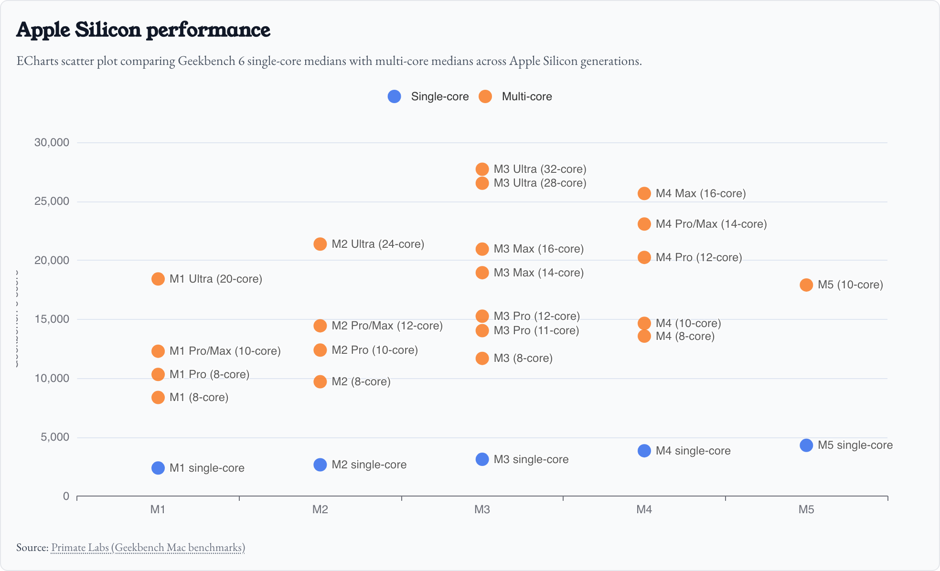Click the M4 Max (16-core) marker
Screen dimensions: 940x571
click(644, 193)
